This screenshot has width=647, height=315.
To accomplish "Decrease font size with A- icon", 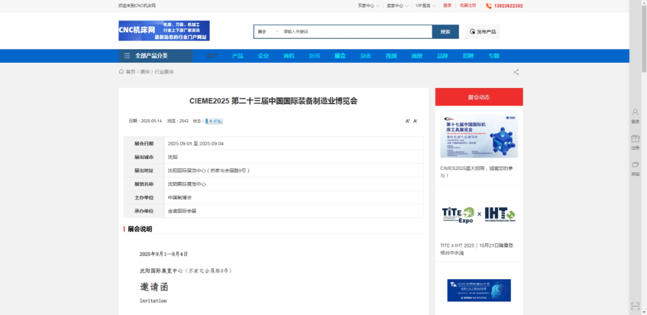I will point(416,121).
